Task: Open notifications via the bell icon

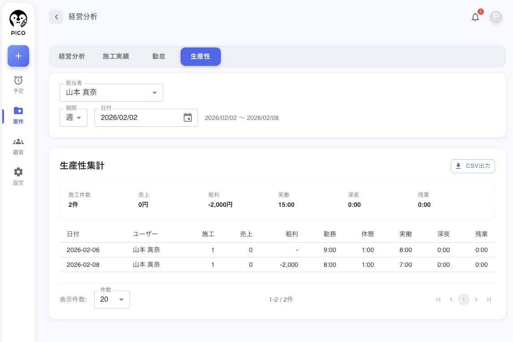Action: (x=475, y=17)
